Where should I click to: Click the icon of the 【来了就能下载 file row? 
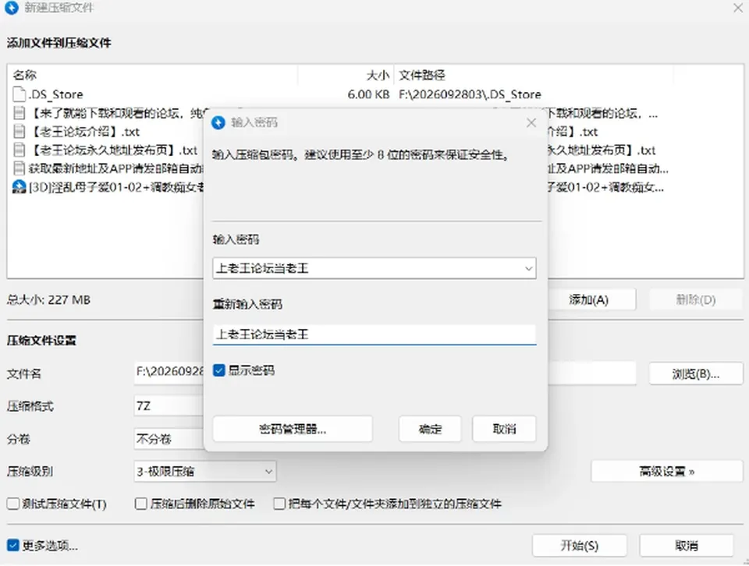pos(19,112)
